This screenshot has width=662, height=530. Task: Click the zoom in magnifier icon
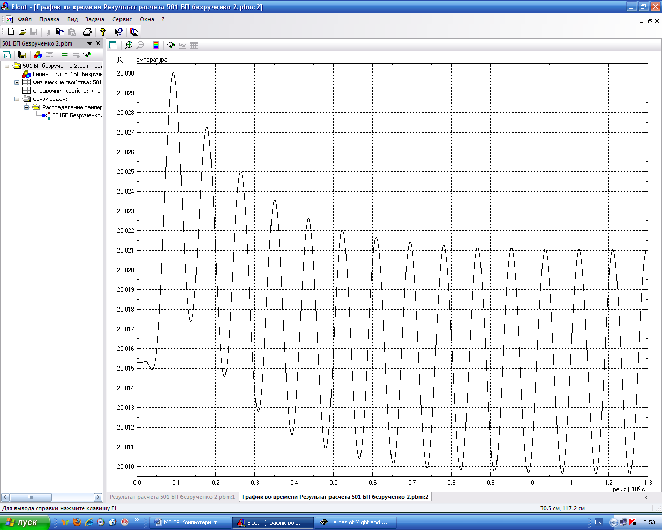click(129, 46)
